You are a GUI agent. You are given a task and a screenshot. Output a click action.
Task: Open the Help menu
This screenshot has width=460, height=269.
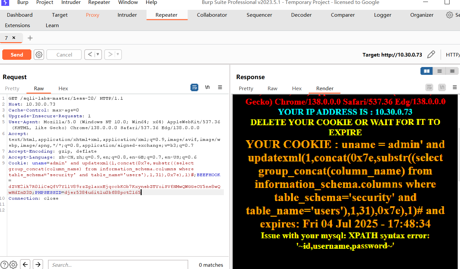(151, 2)
